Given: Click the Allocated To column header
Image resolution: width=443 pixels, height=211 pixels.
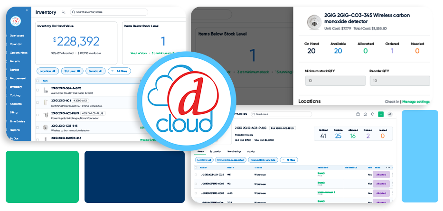Looking at the screenshot, I should click(323, 167).
